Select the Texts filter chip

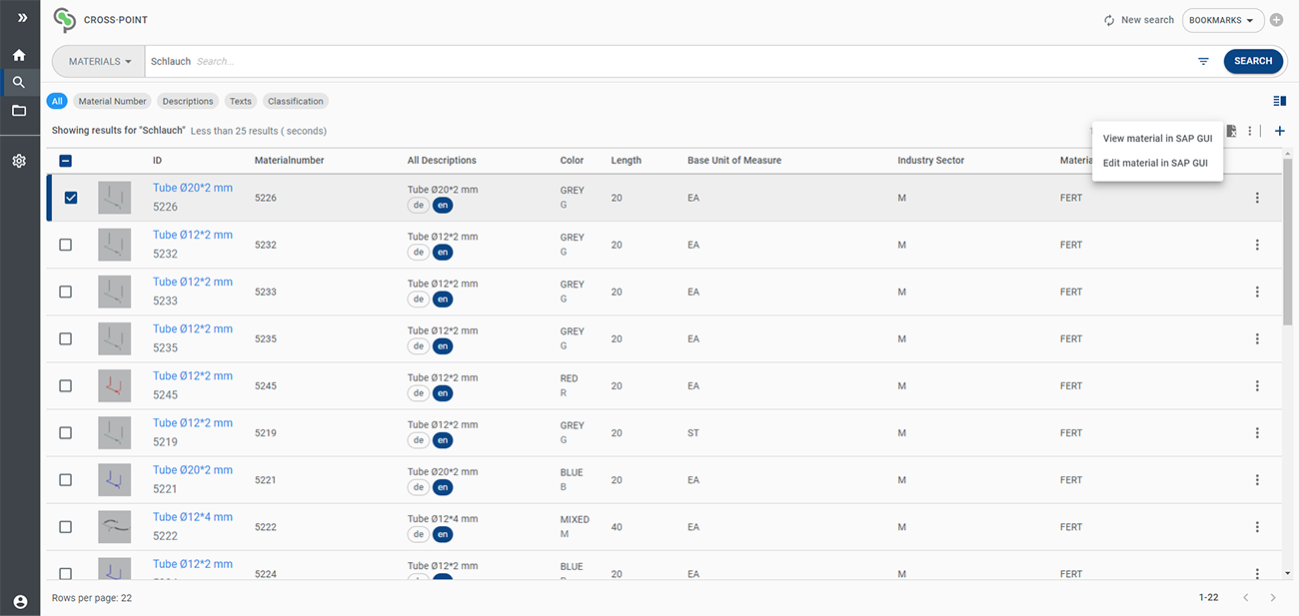240,101
